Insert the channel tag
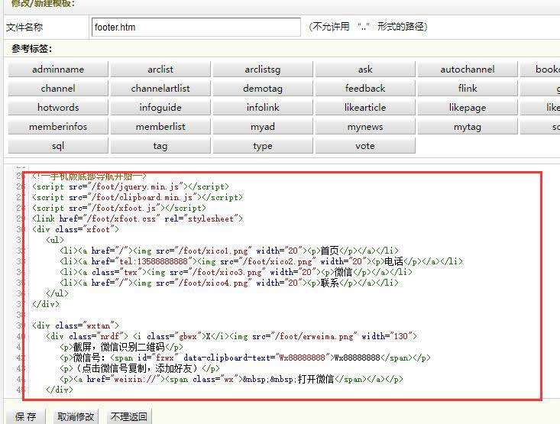The image size is (560, 424). click(58, 88)
